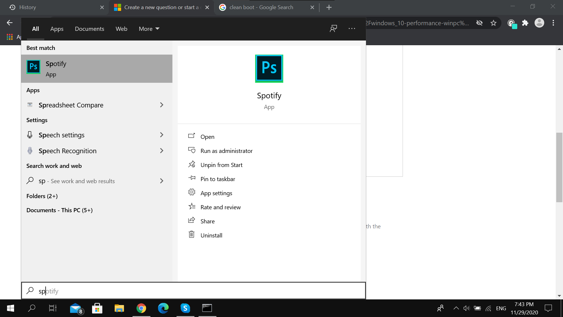Click Folders (2+) category
This screenshot has height=317, width=563.
pos(42,196)
